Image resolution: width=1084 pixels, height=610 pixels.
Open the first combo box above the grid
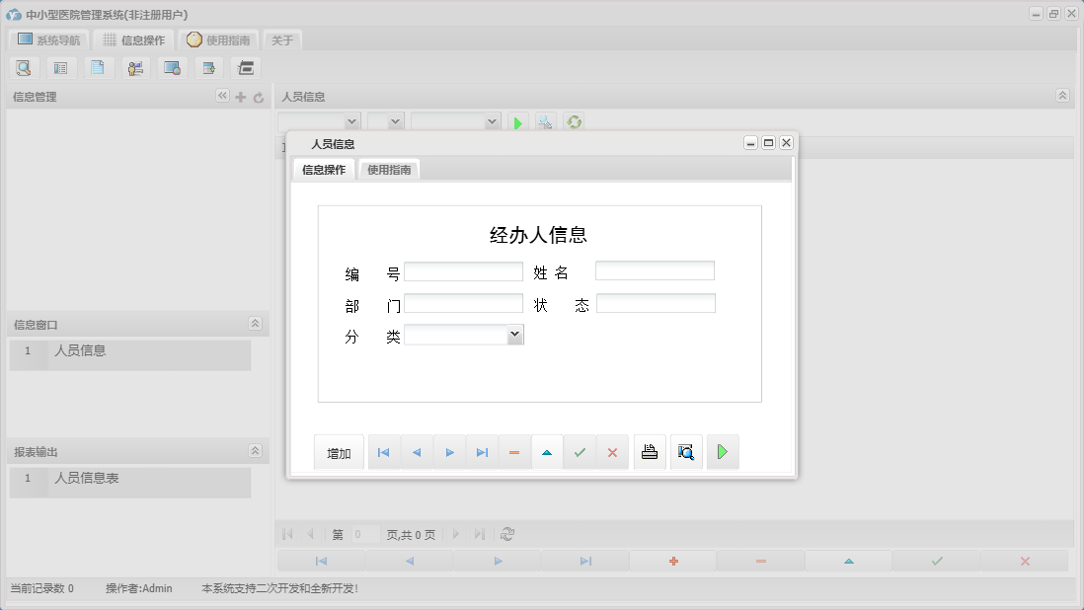[350, 120]
